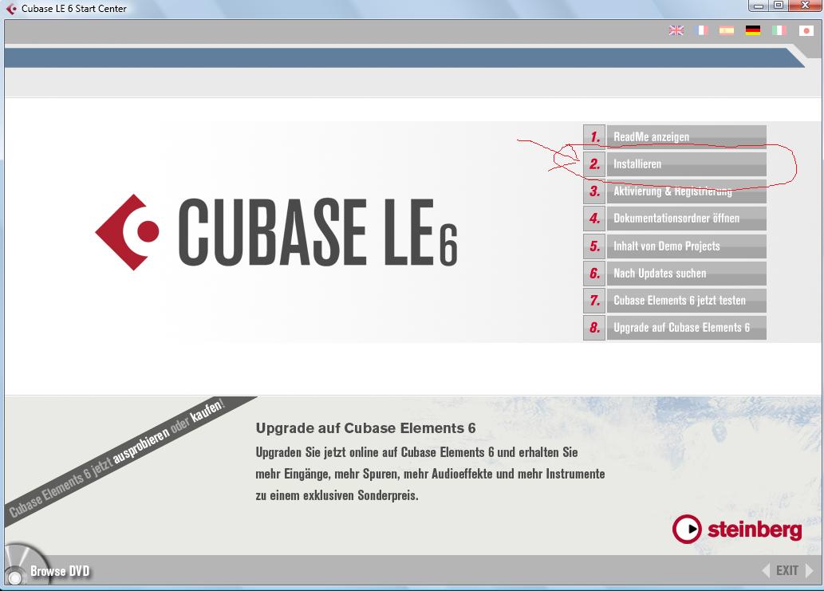Click the Steinberg logo

click(x=737, y=529)
